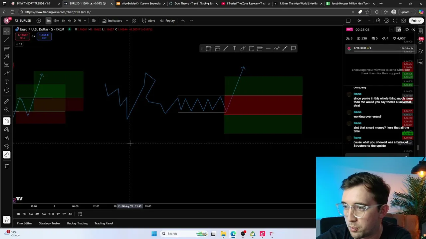Open the Strategy Tester tab

click(49, 223)
